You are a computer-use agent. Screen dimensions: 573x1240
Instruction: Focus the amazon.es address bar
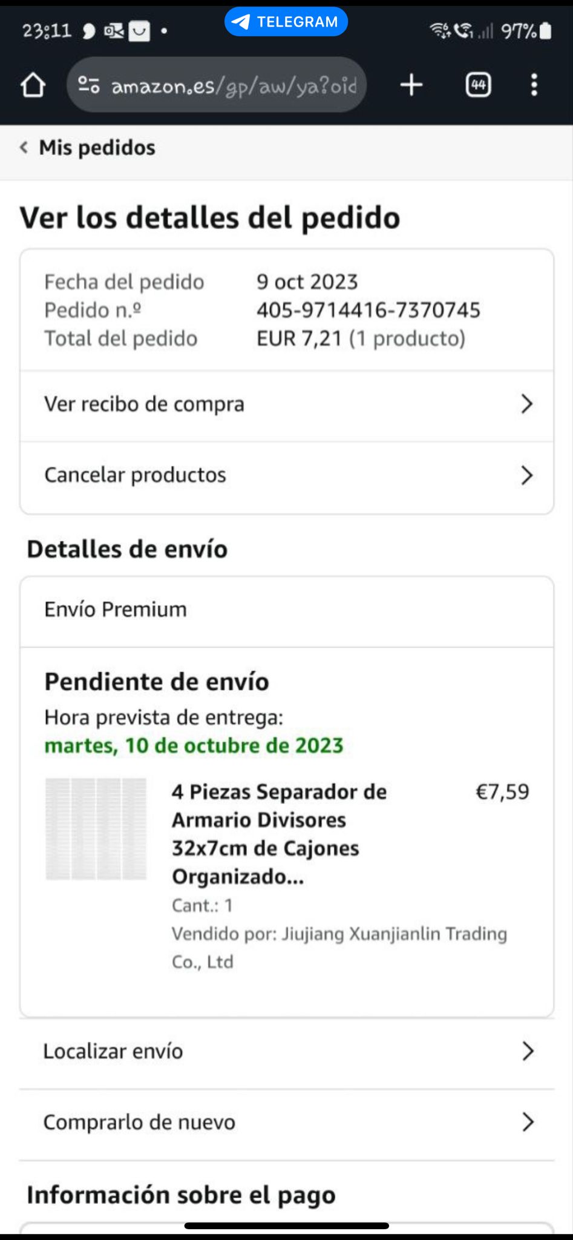coord(234,85)
